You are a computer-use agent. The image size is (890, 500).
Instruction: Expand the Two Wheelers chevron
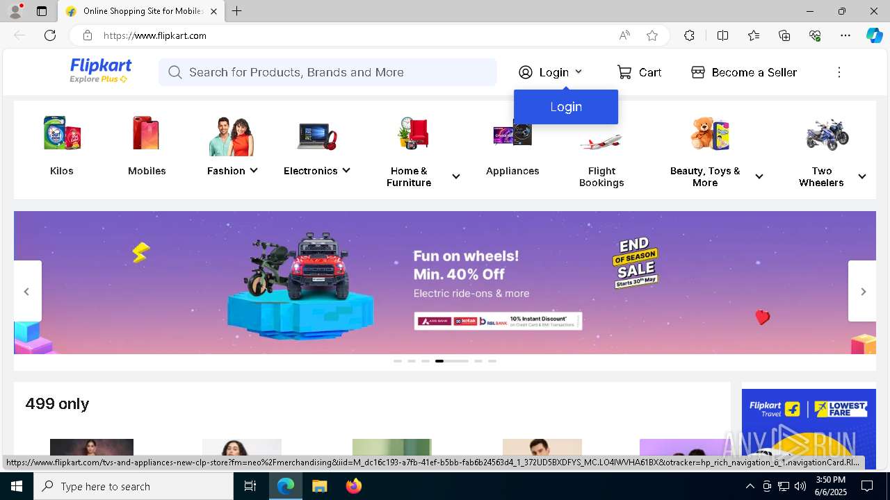click(x=862, y=176)
